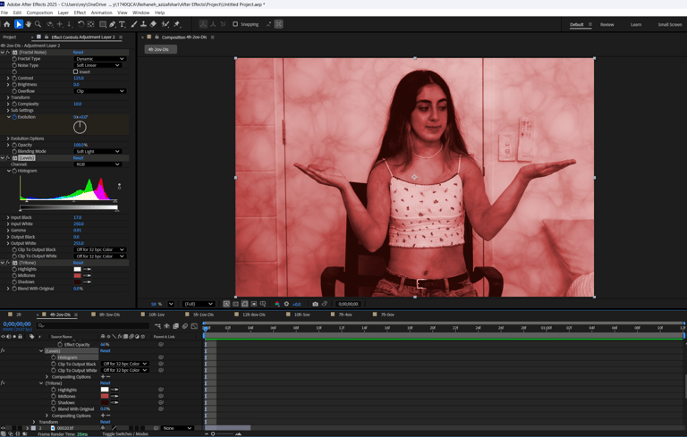Switch to the Review workspace
This screenshot has width=687, height=437.
coord(606,24)
